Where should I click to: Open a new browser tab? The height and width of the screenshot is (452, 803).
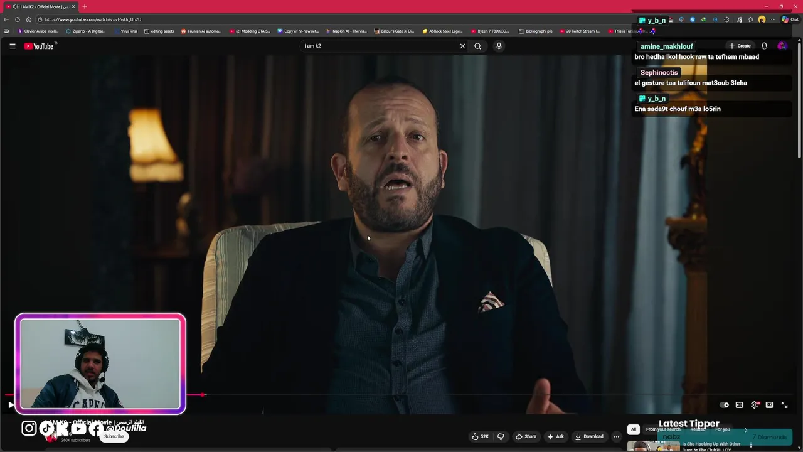point(85,6)
